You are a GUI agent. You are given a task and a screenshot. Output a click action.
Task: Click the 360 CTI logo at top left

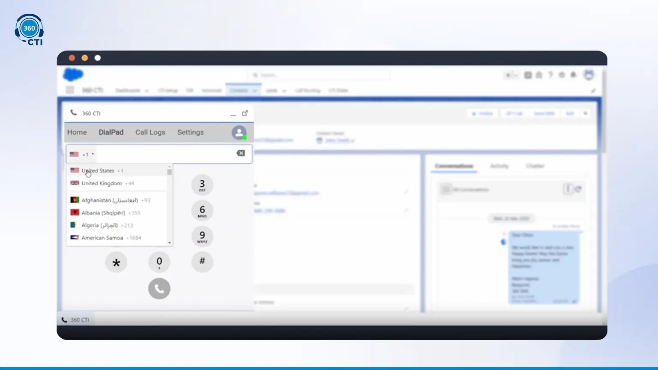[x=29, y=30]
